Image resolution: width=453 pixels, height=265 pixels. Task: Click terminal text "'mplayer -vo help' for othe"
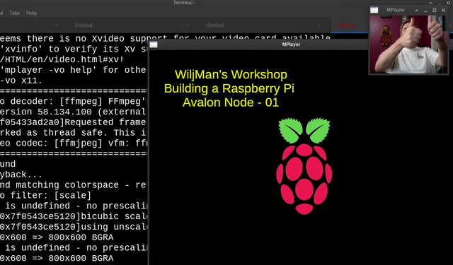[x=73, y=70]
